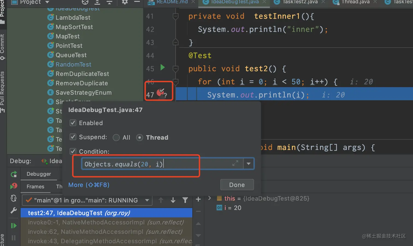413x246 pixels.
Task: Rerun the debug session with the green rerun icon
Action: [14, 174]
